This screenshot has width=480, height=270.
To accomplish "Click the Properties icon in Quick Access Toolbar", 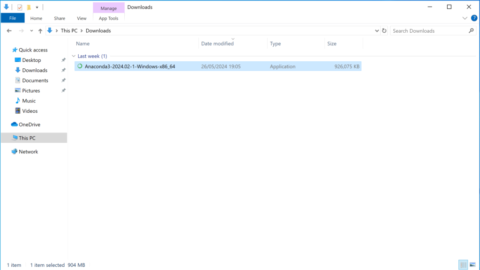I will coord(20,7).
